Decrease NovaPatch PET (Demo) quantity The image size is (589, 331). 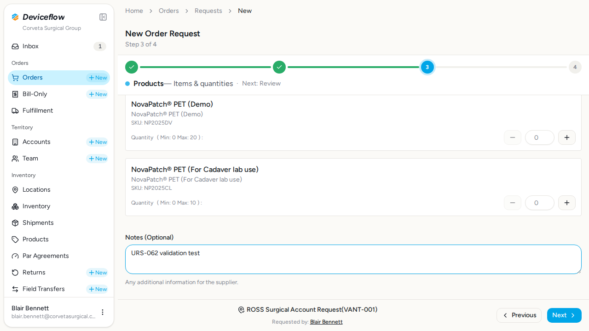(x=513, y=137)
